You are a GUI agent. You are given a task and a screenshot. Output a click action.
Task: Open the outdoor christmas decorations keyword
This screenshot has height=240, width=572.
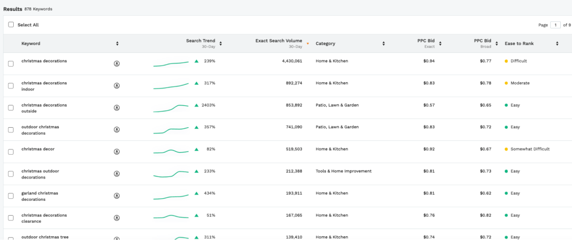tap(40, 130)
